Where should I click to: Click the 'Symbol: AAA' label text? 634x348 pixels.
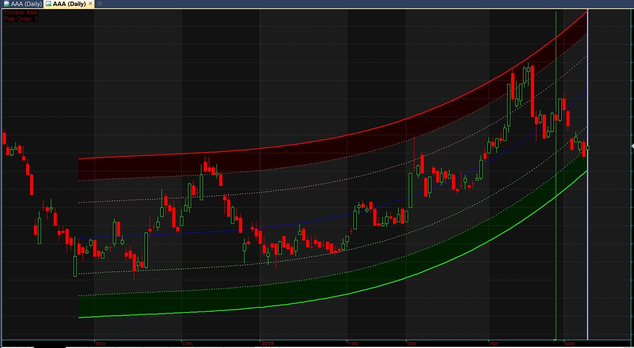pos(21,13)
